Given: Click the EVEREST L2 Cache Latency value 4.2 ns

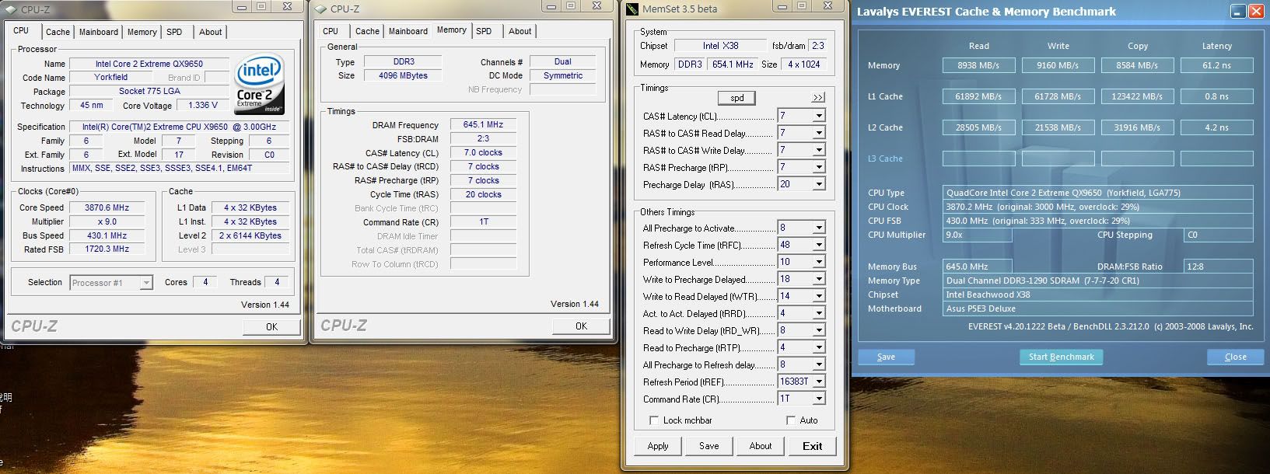Looking at the screenshot, I should 1217,127.
